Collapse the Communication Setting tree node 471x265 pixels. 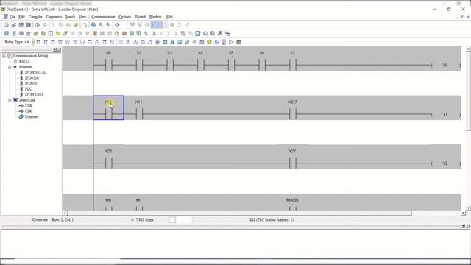4,56
